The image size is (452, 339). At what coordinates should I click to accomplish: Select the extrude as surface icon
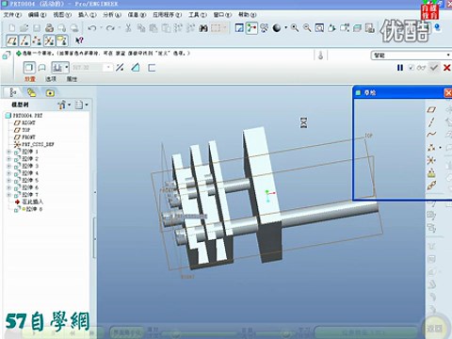coord(41,68)
